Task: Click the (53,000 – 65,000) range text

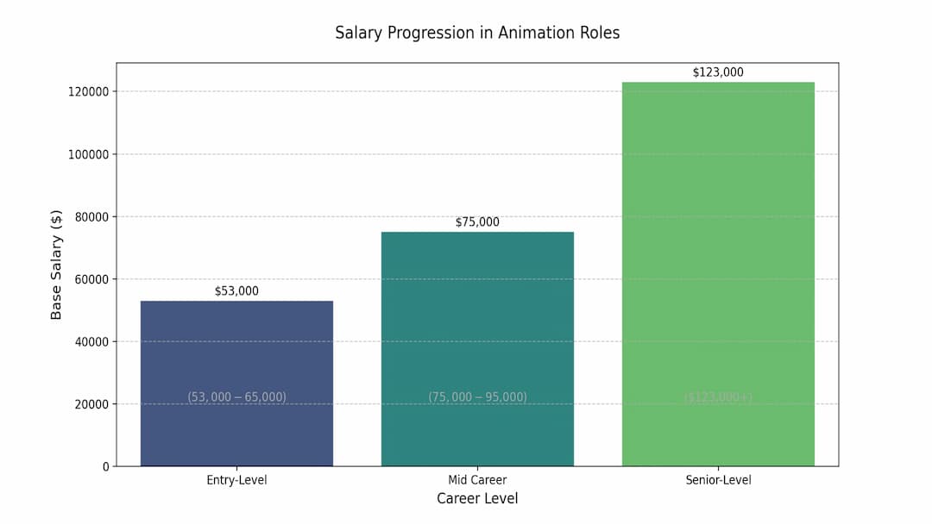Action: click(x=236, y=397)
